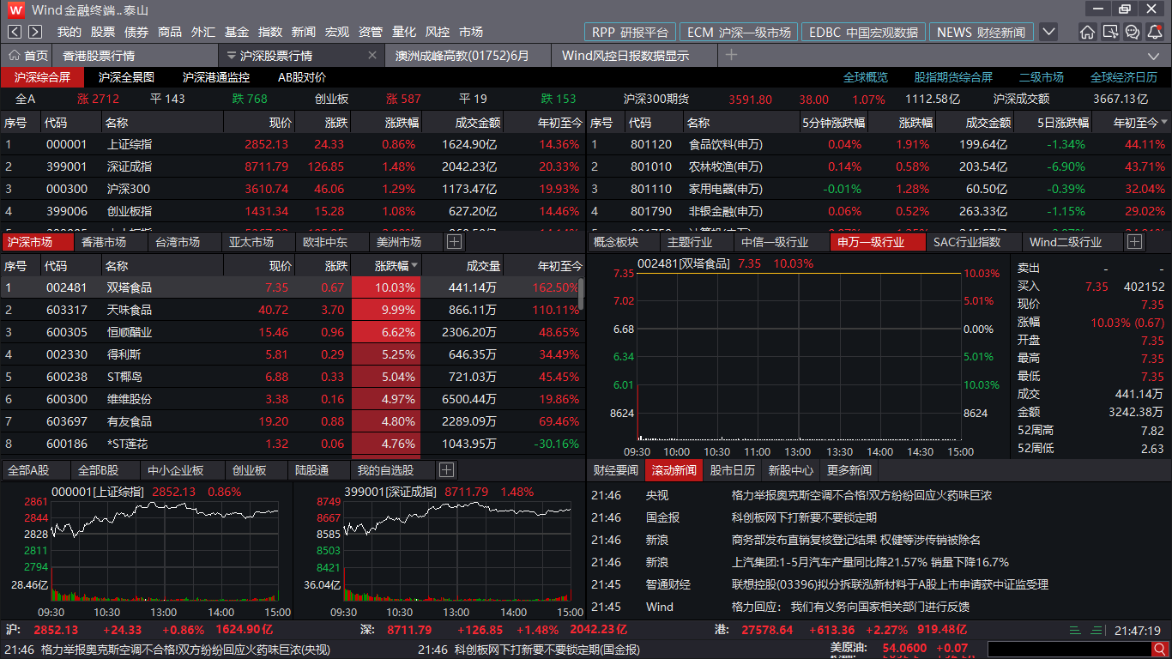Open the home page icon in top-right toolbar
Screen dimensions: 1172x659
1087,32
